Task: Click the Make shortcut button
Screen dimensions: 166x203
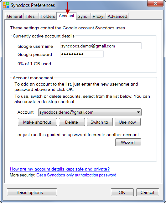Action: click(37, 122)
